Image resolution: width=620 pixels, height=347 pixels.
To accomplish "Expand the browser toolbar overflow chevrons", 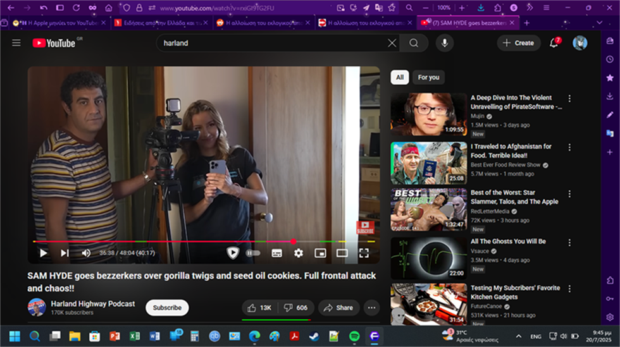I will (530, 8).
